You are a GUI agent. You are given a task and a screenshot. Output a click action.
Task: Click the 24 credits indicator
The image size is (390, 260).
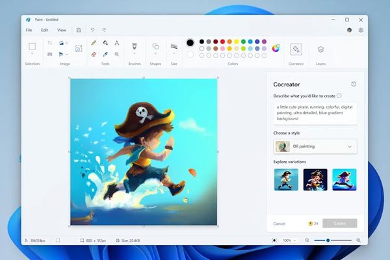pyautogui.click(x=313, y=224)
